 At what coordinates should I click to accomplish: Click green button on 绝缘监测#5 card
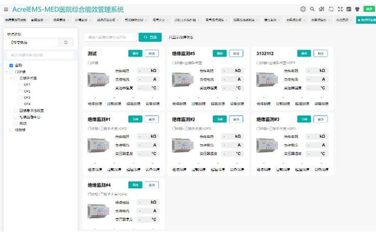click(x=219, y=53)
